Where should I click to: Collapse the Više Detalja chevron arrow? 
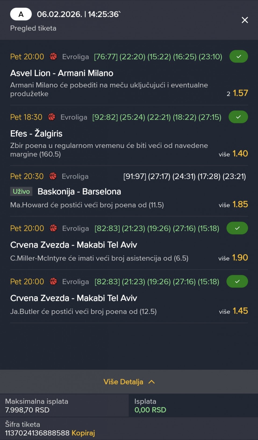tap(152, 382)
